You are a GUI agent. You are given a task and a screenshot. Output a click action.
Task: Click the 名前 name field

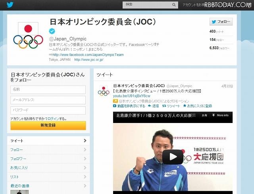tap(48, 90)
